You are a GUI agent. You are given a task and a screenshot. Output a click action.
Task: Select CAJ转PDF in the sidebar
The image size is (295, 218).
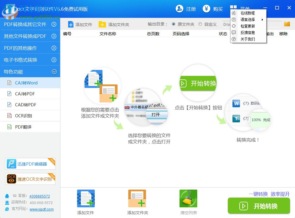click(30, 94)
